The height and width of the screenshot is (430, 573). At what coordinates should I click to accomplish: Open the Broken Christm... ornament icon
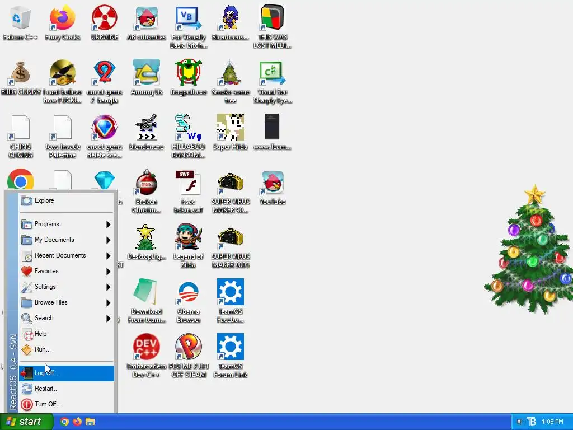coord(146,191)
